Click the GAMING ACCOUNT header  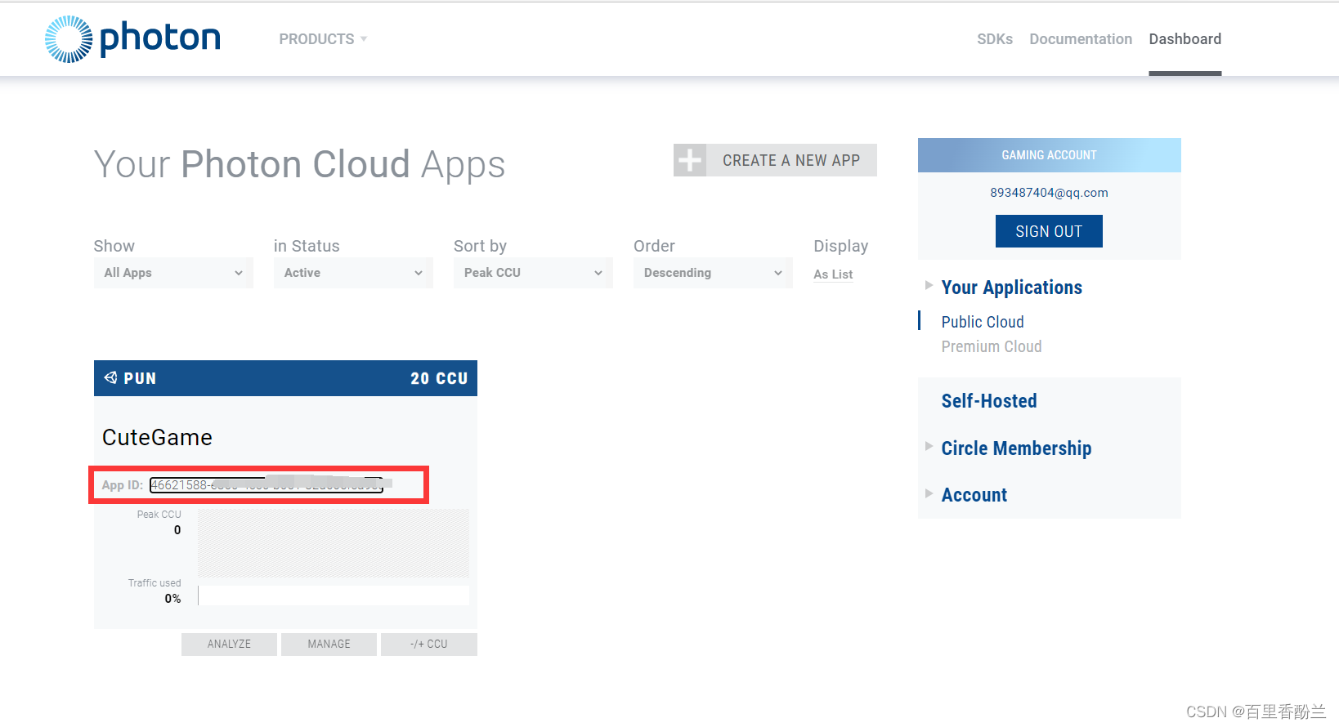(x=1049, y=155)
